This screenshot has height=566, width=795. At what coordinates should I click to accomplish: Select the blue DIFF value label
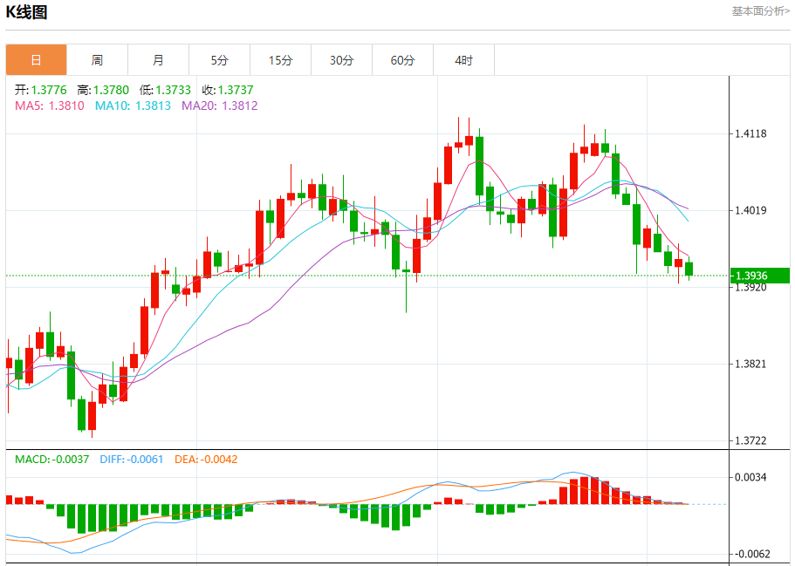click(131, 459)
